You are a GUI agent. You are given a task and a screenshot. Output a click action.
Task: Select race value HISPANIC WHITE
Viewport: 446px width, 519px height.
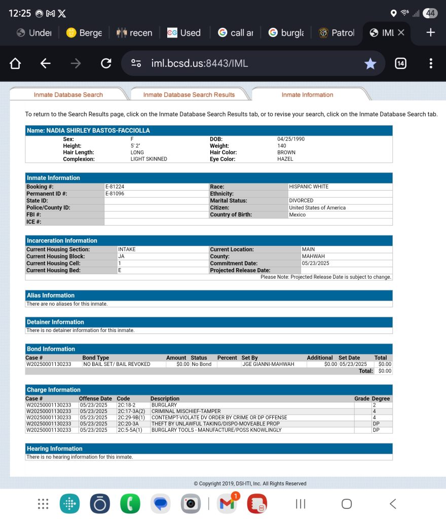tap(309, 187)
